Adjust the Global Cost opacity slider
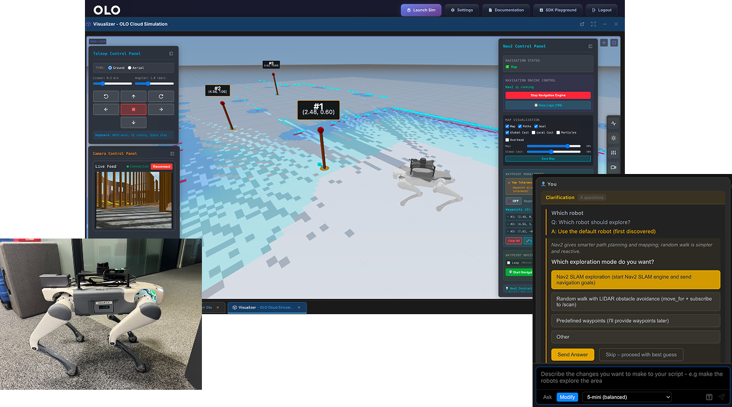This screenshot has width=732, height=407. 551,152
